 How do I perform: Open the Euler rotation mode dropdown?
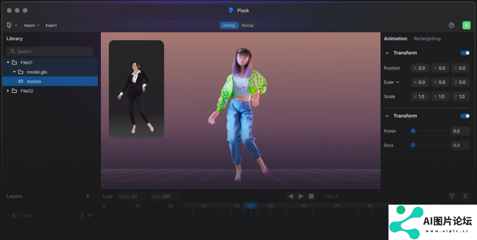click(x=392, y=82)
